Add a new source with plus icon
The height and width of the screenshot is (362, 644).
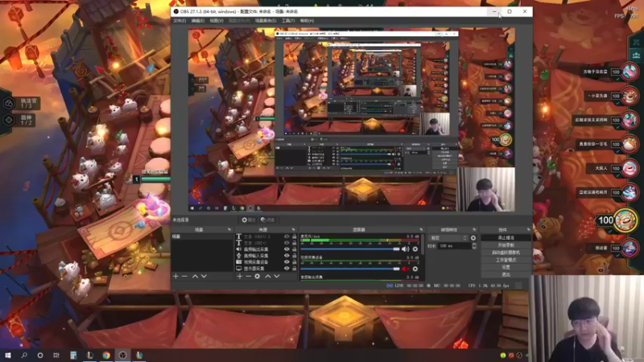tap(240, 277)
